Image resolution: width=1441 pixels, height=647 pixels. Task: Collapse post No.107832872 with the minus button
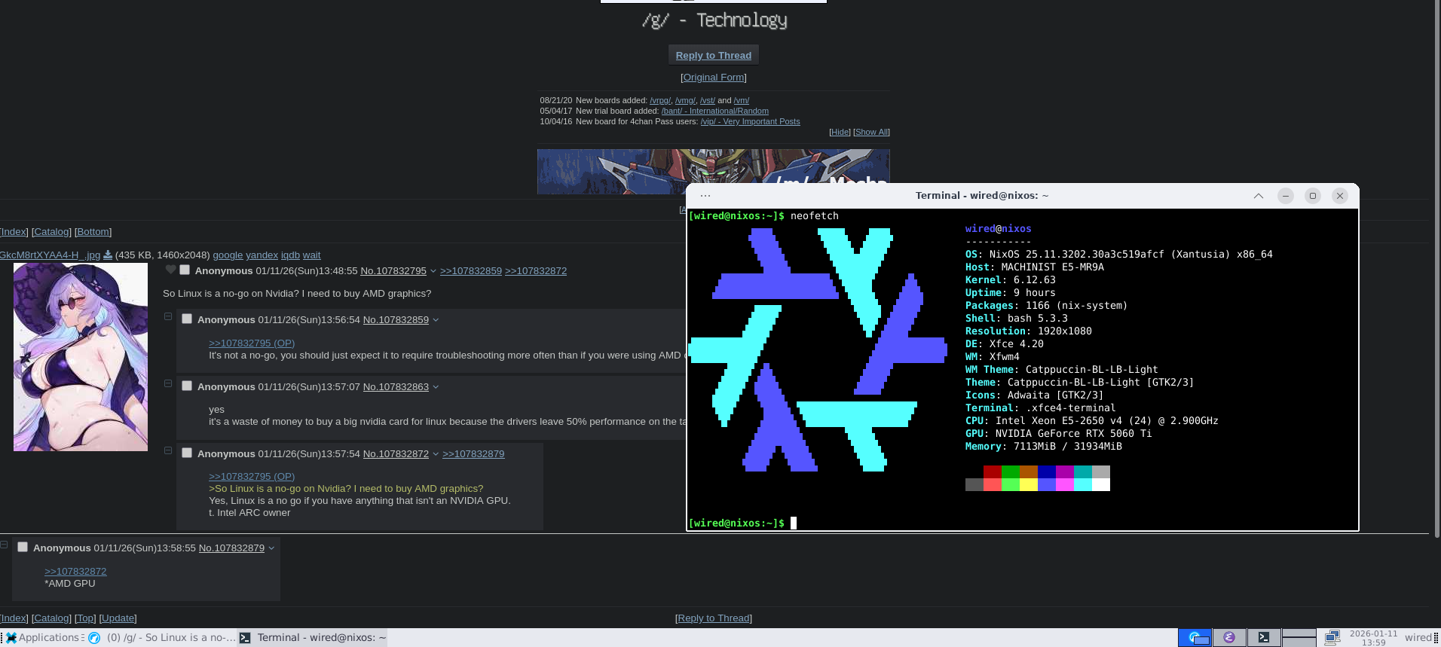pos(168,450)
